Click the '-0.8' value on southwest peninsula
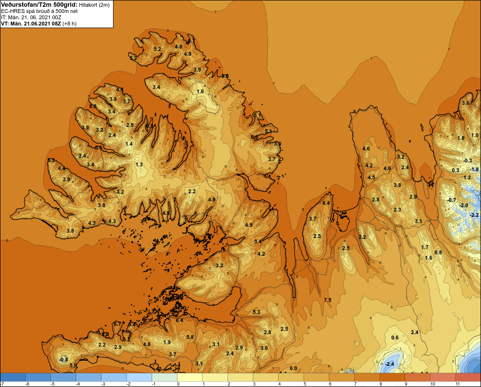Viewport: 481px width, 387px height. (63, 360)
